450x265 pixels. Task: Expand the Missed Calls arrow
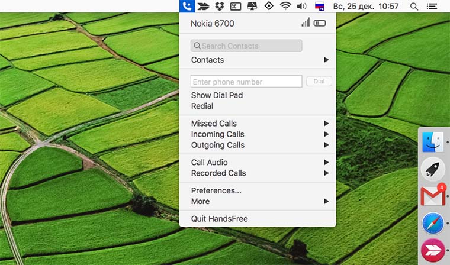(326, 123)
